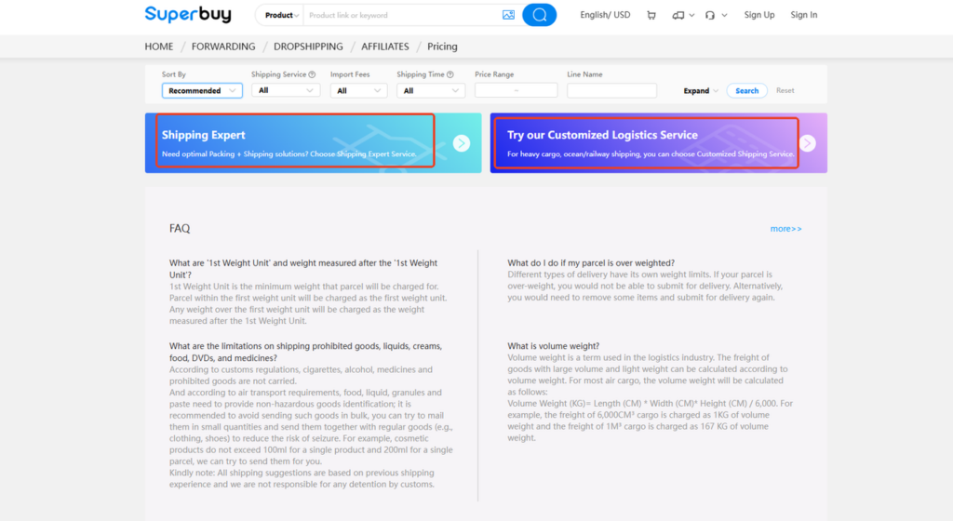Open the Sort By Recommended dropdown

(202, 91)
